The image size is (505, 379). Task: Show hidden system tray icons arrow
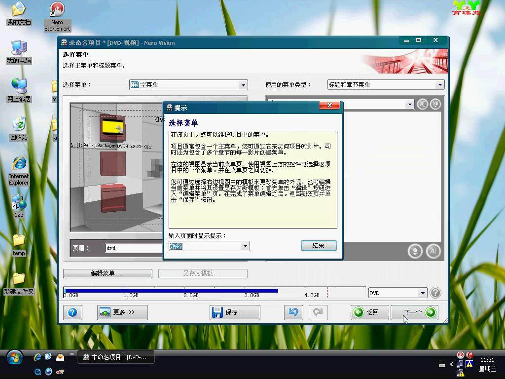tap(451, 365)
